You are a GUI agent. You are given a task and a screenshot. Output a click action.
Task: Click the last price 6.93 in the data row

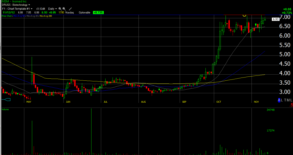pyautogui.click(x=44, y=13)
